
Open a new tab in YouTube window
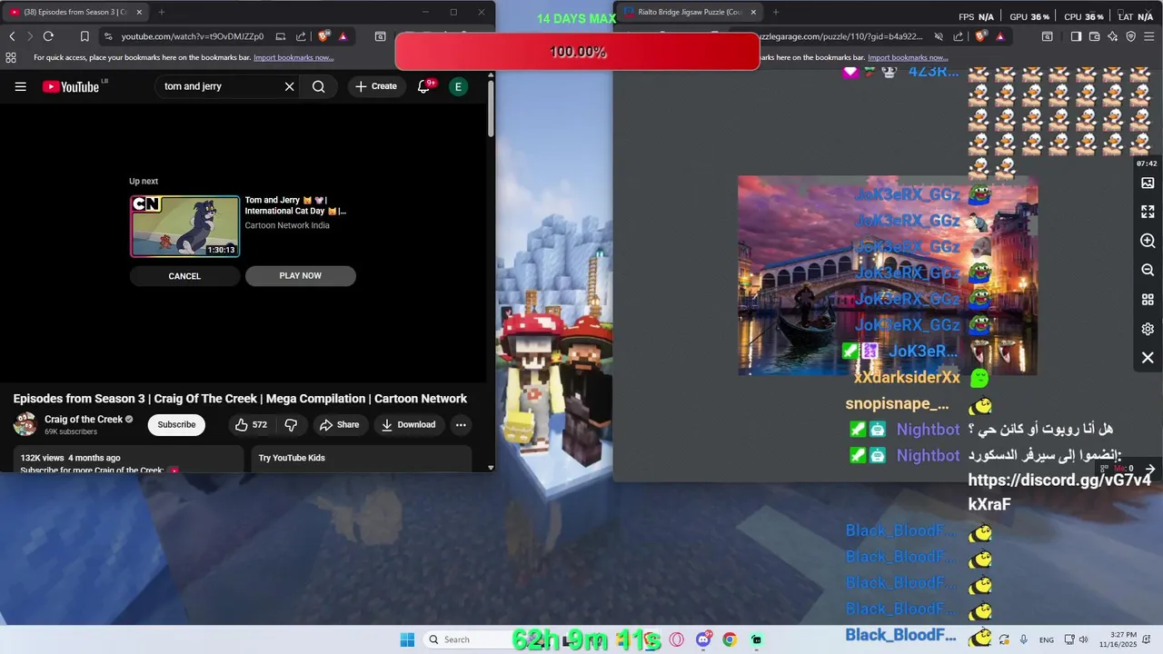(x=162, y=12)
